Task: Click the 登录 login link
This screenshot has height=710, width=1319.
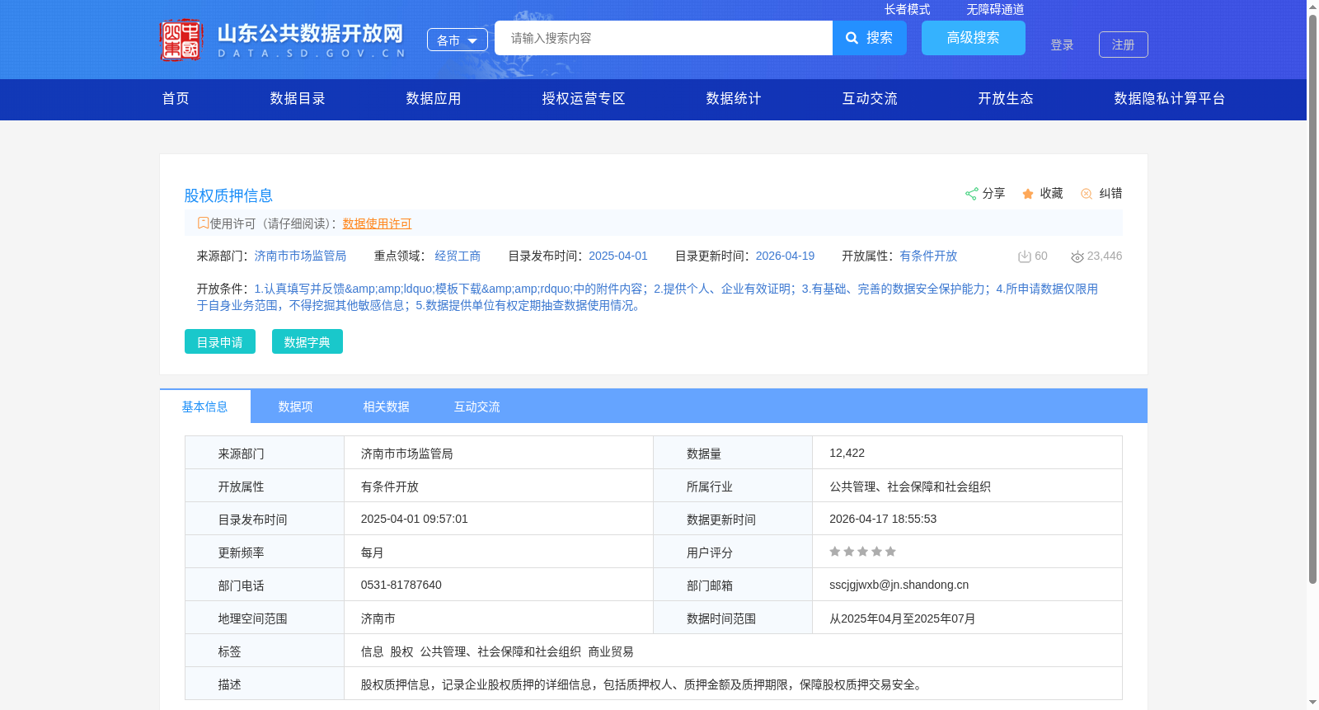Action: click(1062, 45)
